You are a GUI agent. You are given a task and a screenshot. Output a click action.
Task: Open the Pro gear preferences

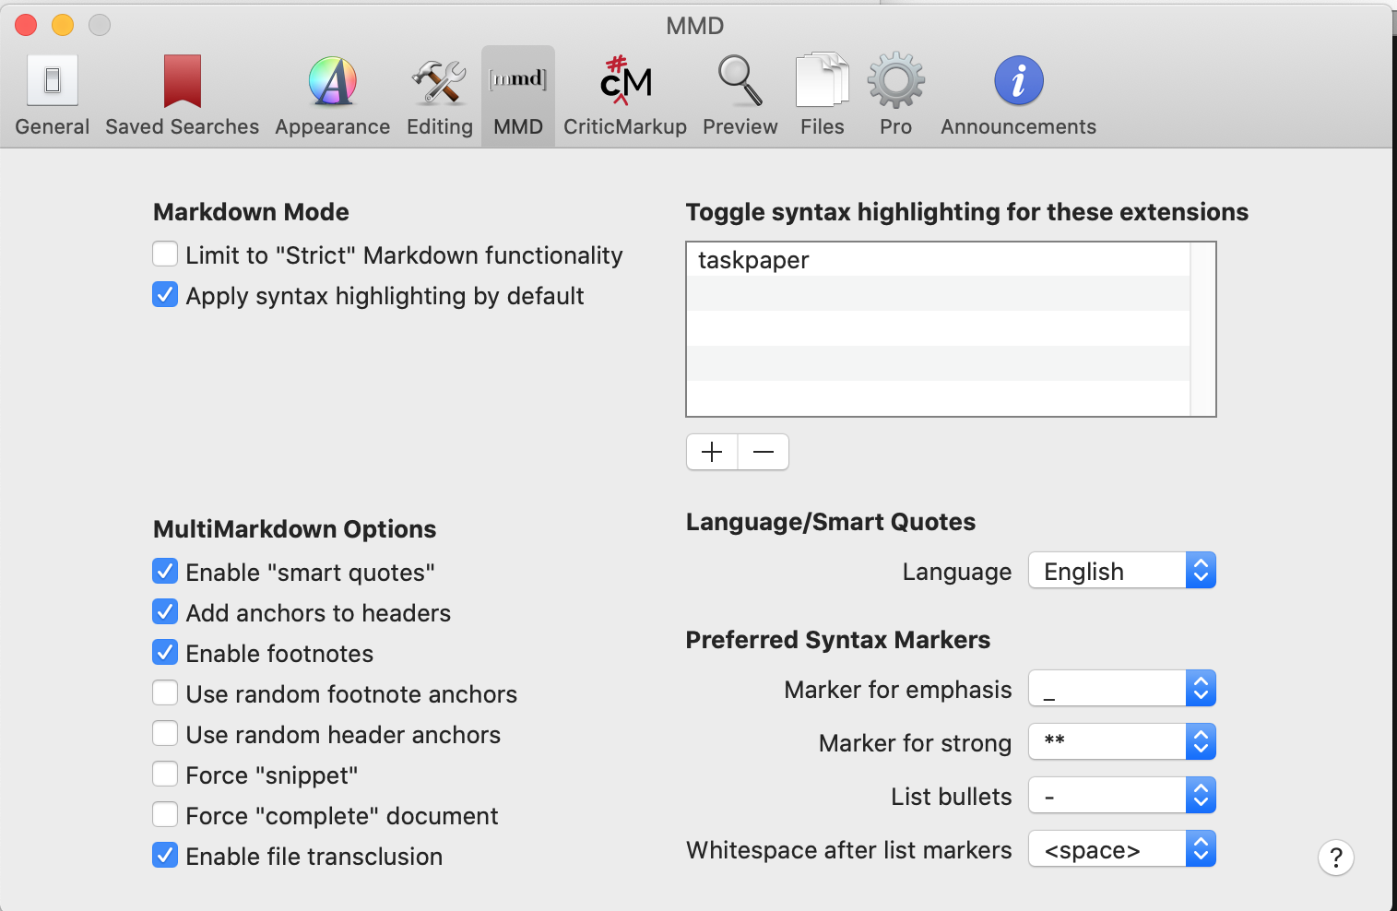pos(895,96)
